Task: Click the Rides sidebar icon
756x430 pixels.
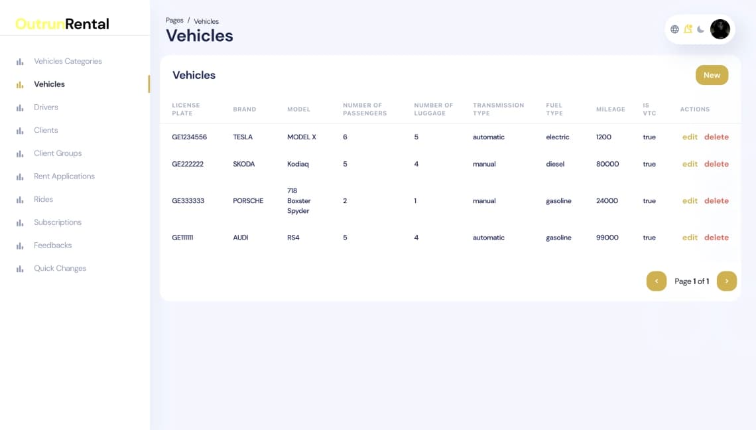Action: click(20, 200)
